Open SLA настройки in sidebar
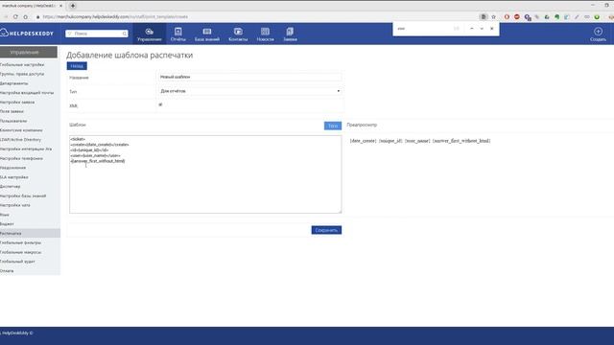 14,177
